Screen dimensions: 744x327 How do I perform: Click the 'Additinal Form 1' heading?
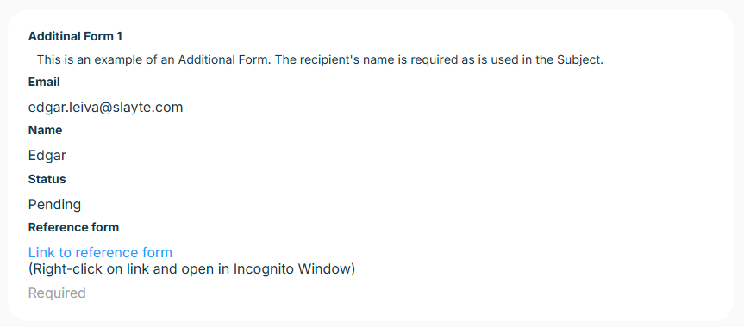[75, 36]
